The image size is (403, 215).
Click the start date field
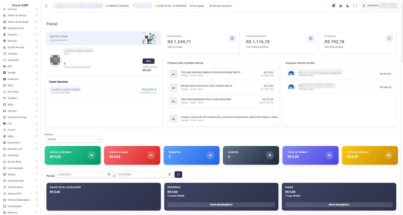(84, 174)
